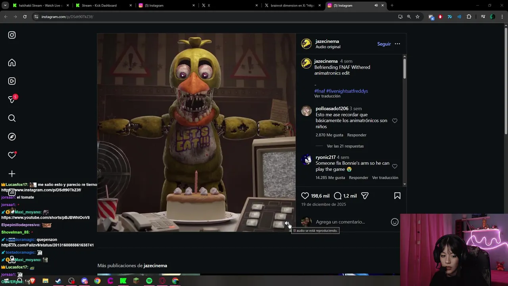The image size is (508, 286).
Task: Follow jazecinema with Seguir button
Action: [384, 44]
